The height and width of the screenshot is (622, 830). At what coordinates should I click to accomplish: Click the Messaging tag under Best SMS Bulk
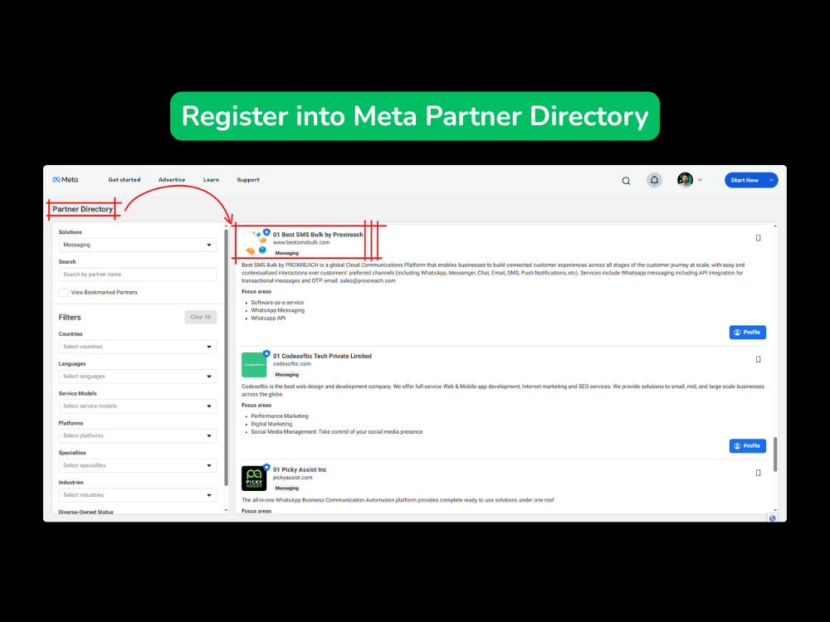pos(287,253)
